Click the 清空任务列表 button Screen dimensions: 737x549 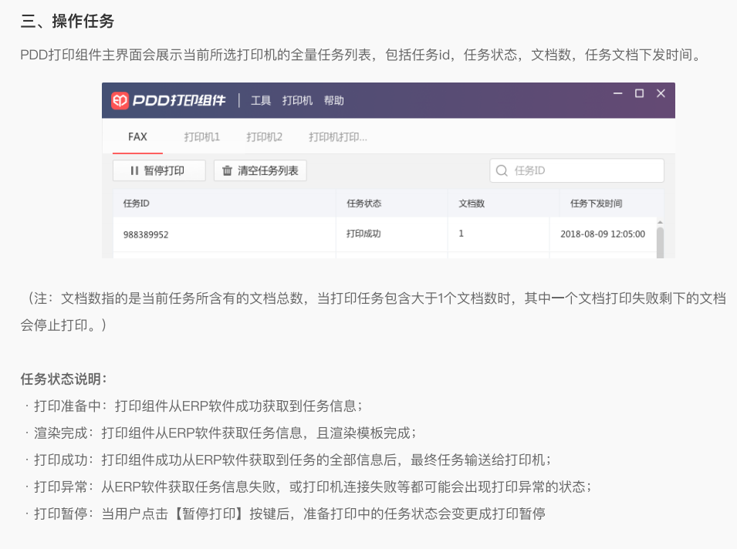tap(260, 170)
